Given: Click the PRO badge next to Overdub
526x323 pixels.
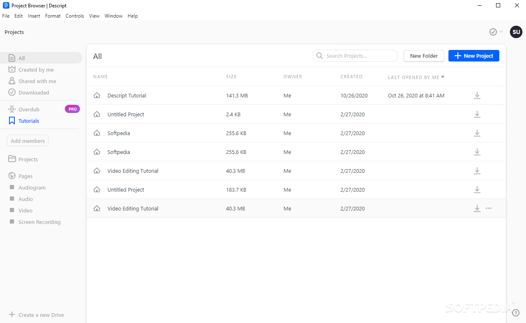Looking at the screenshot, I should pyautogui.click(x=72, y=109).
